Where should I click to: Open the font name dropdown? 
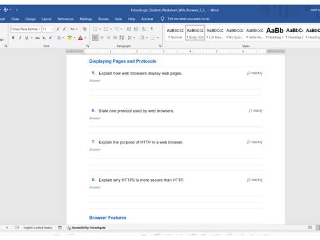[x=40, y=29]
